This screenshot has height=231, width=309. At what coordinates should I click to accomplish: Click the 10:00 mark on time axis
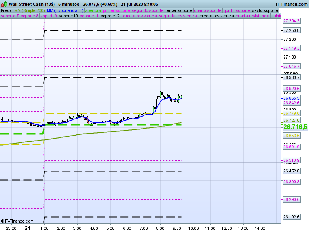click(x=193, y=228)
